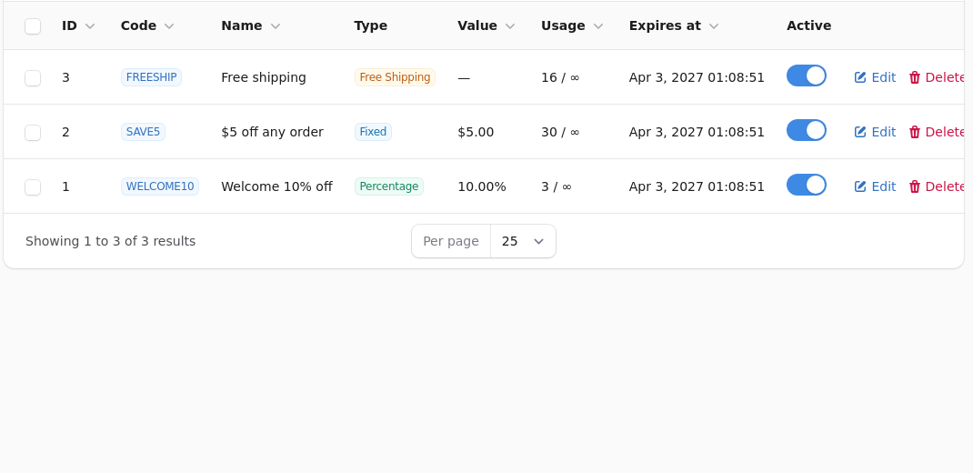Sort the table by Expires at column

coord(673,26)
